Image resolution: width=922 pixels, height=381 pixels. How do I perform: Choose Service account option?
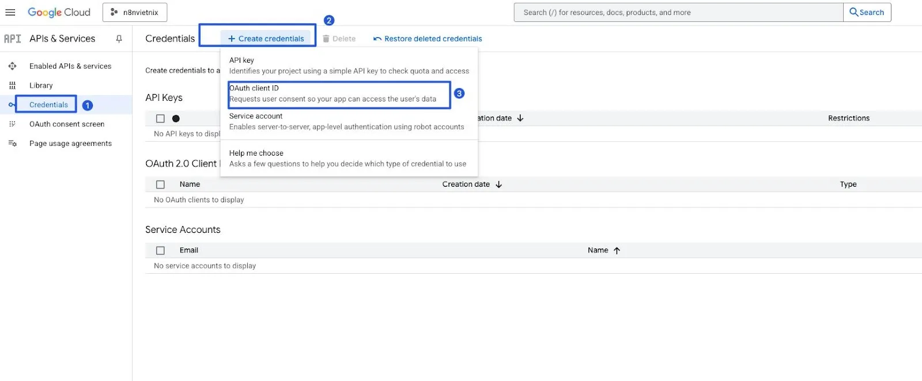tap(349, 121)
